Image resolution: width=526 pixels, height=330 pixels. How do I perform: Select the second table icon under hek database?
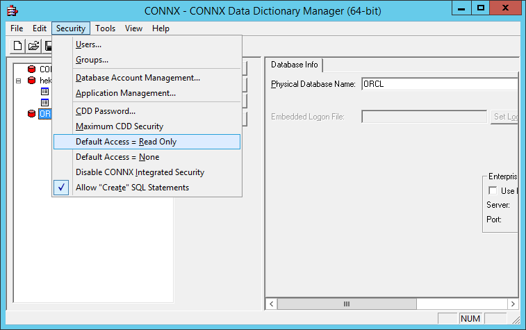[x=44, y=102]
